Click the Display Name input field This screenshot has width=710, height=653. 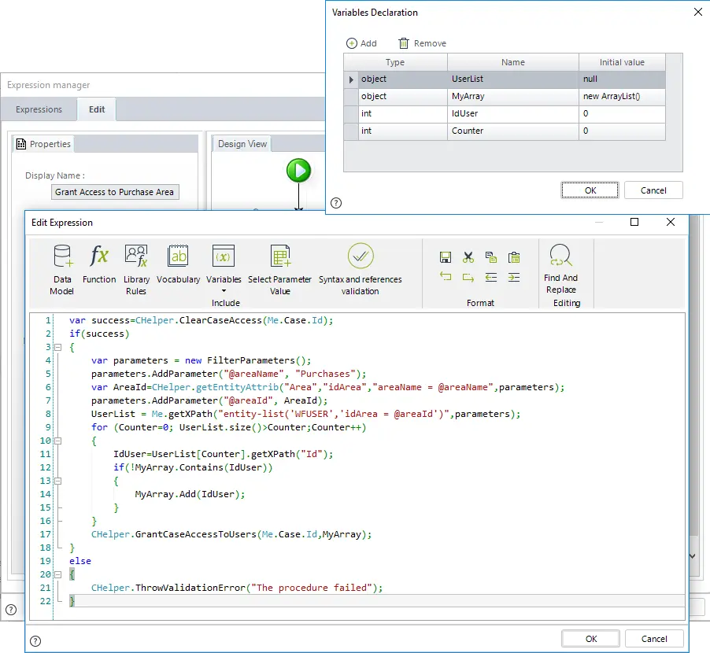coord(115,192)
